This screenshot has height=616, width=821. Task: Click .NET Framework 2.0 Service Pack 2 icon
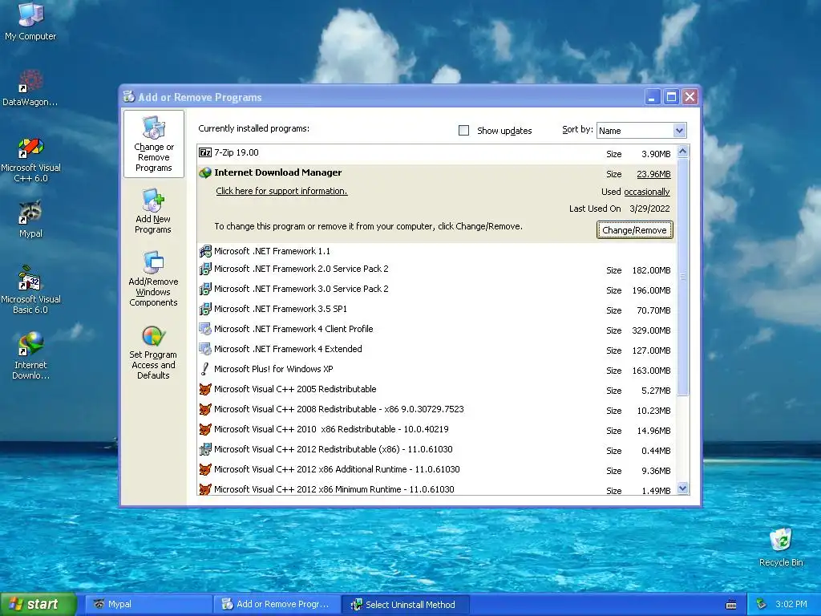point(205,269)
